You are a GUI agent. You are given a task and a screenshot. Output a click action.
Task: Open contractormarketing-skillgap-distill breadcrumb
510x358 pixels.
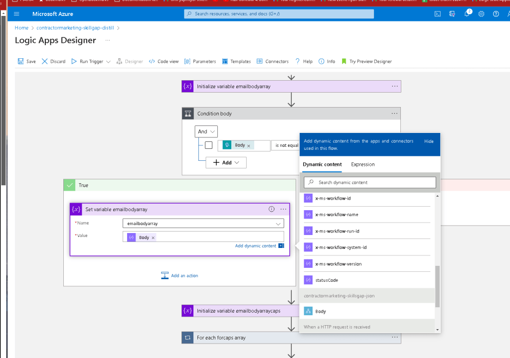(x=75, y=28)
